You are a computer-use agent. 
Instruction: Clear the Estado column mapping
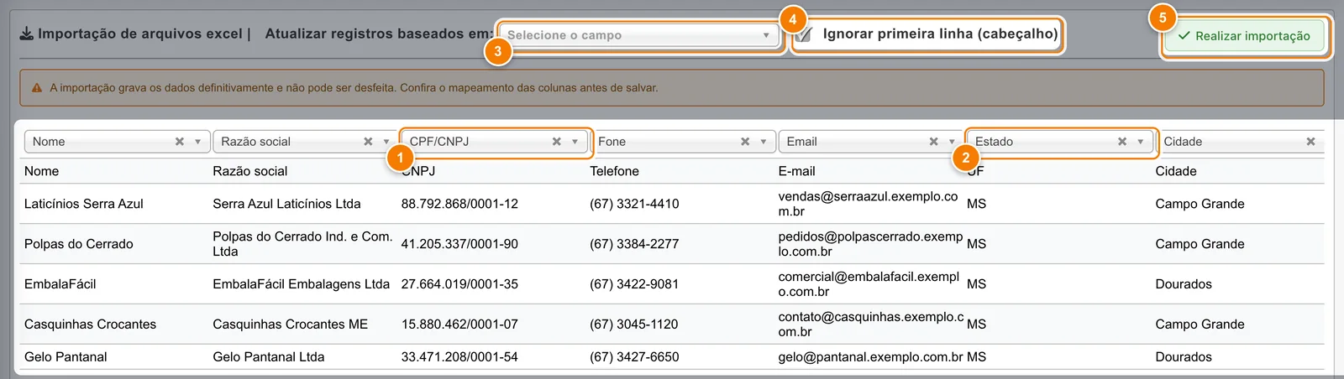pyautogui.click(x=1122, y=142)
